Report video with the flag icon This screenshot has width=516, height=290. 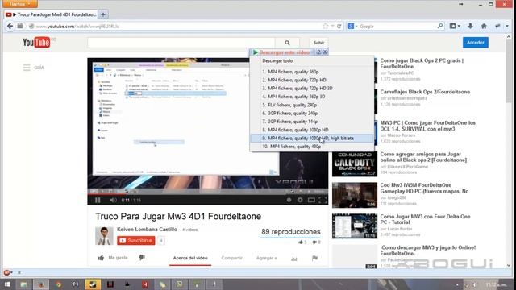(314, 258)
